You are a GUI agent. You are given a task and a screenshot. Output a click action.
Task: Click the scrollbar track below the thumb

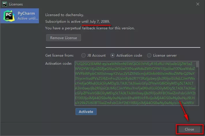[197, 89]
